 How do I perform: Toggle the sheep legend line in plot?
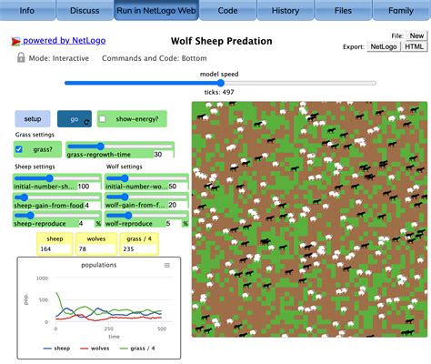click(x=56, y=349)
